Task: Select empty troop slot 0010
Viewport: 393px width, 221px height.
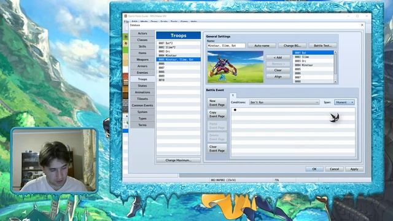Action: coord(178,80)
